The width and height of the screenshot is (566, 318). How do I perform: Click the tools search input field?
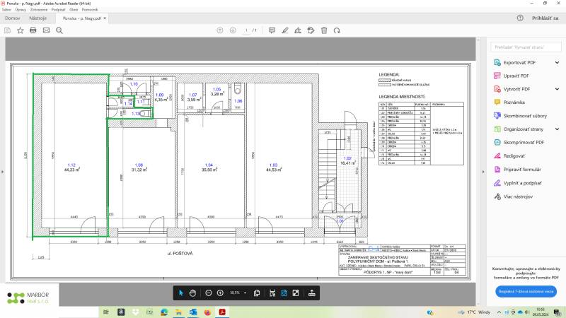click(525, 47)
